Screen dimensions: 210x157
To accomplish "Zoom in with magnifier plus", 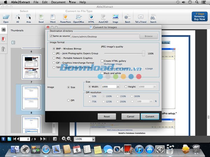I will 64,139.
